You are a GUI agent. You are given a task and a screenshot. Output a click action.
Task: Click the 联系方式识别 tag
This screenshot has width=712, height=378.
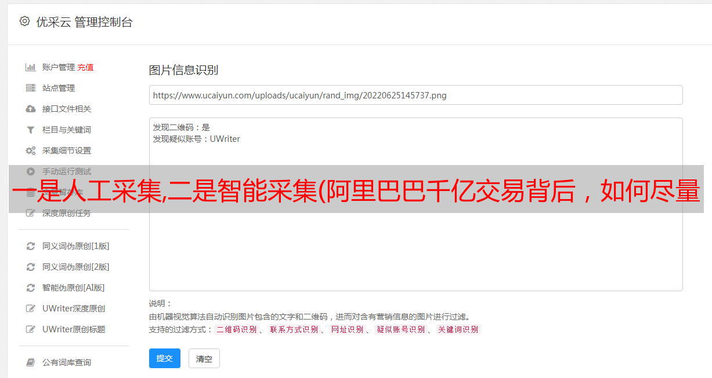(x=294, y=329)
